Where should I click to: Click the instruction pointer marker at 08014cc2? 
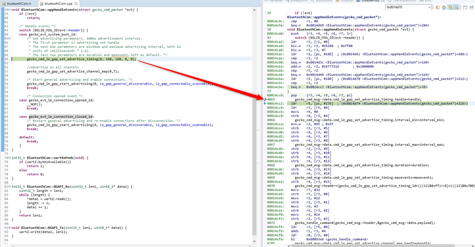tap(265, 104)
